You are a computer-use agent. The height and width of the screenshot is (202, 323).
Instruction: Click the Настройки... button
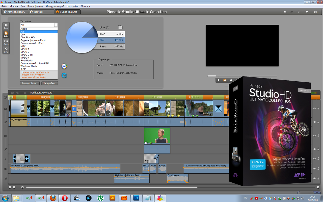(50, 83)
